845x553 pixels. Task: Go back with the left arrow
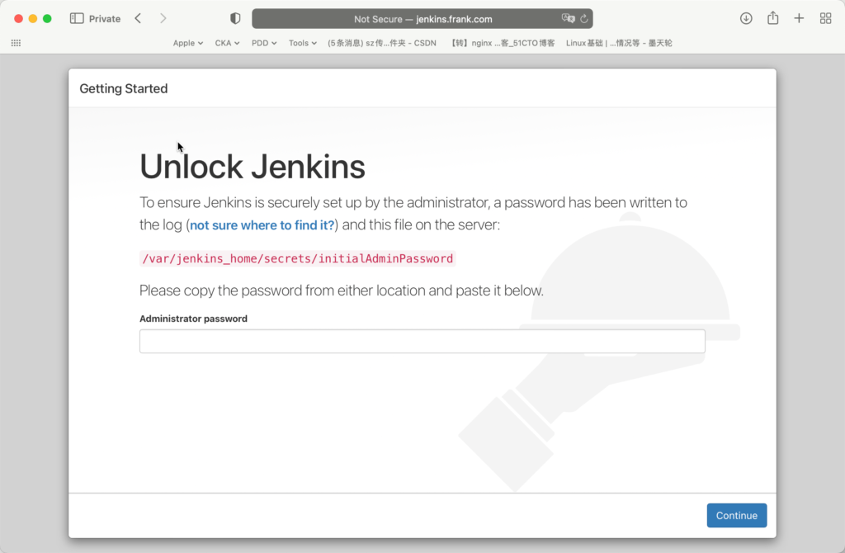coord(138,18)
